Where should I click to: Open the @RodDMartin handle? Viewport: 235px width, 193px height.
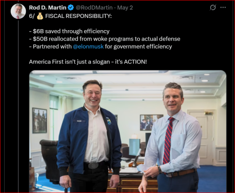pyautogui.click(x=94, y=8)
